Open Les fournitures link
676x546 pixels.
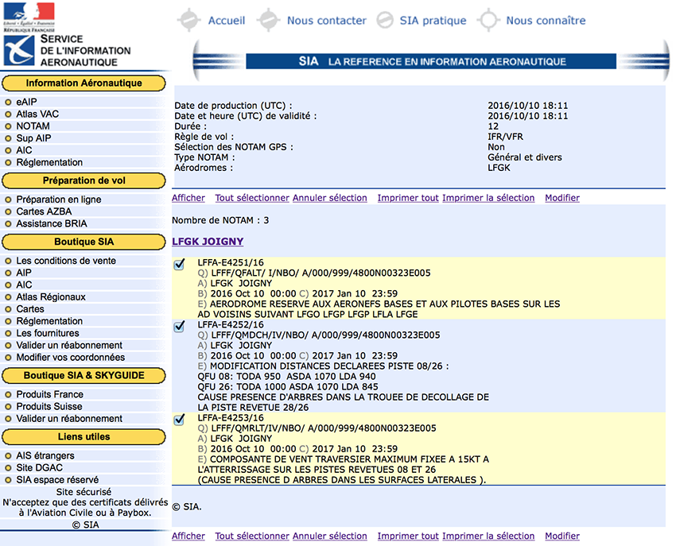click(48, 333)
